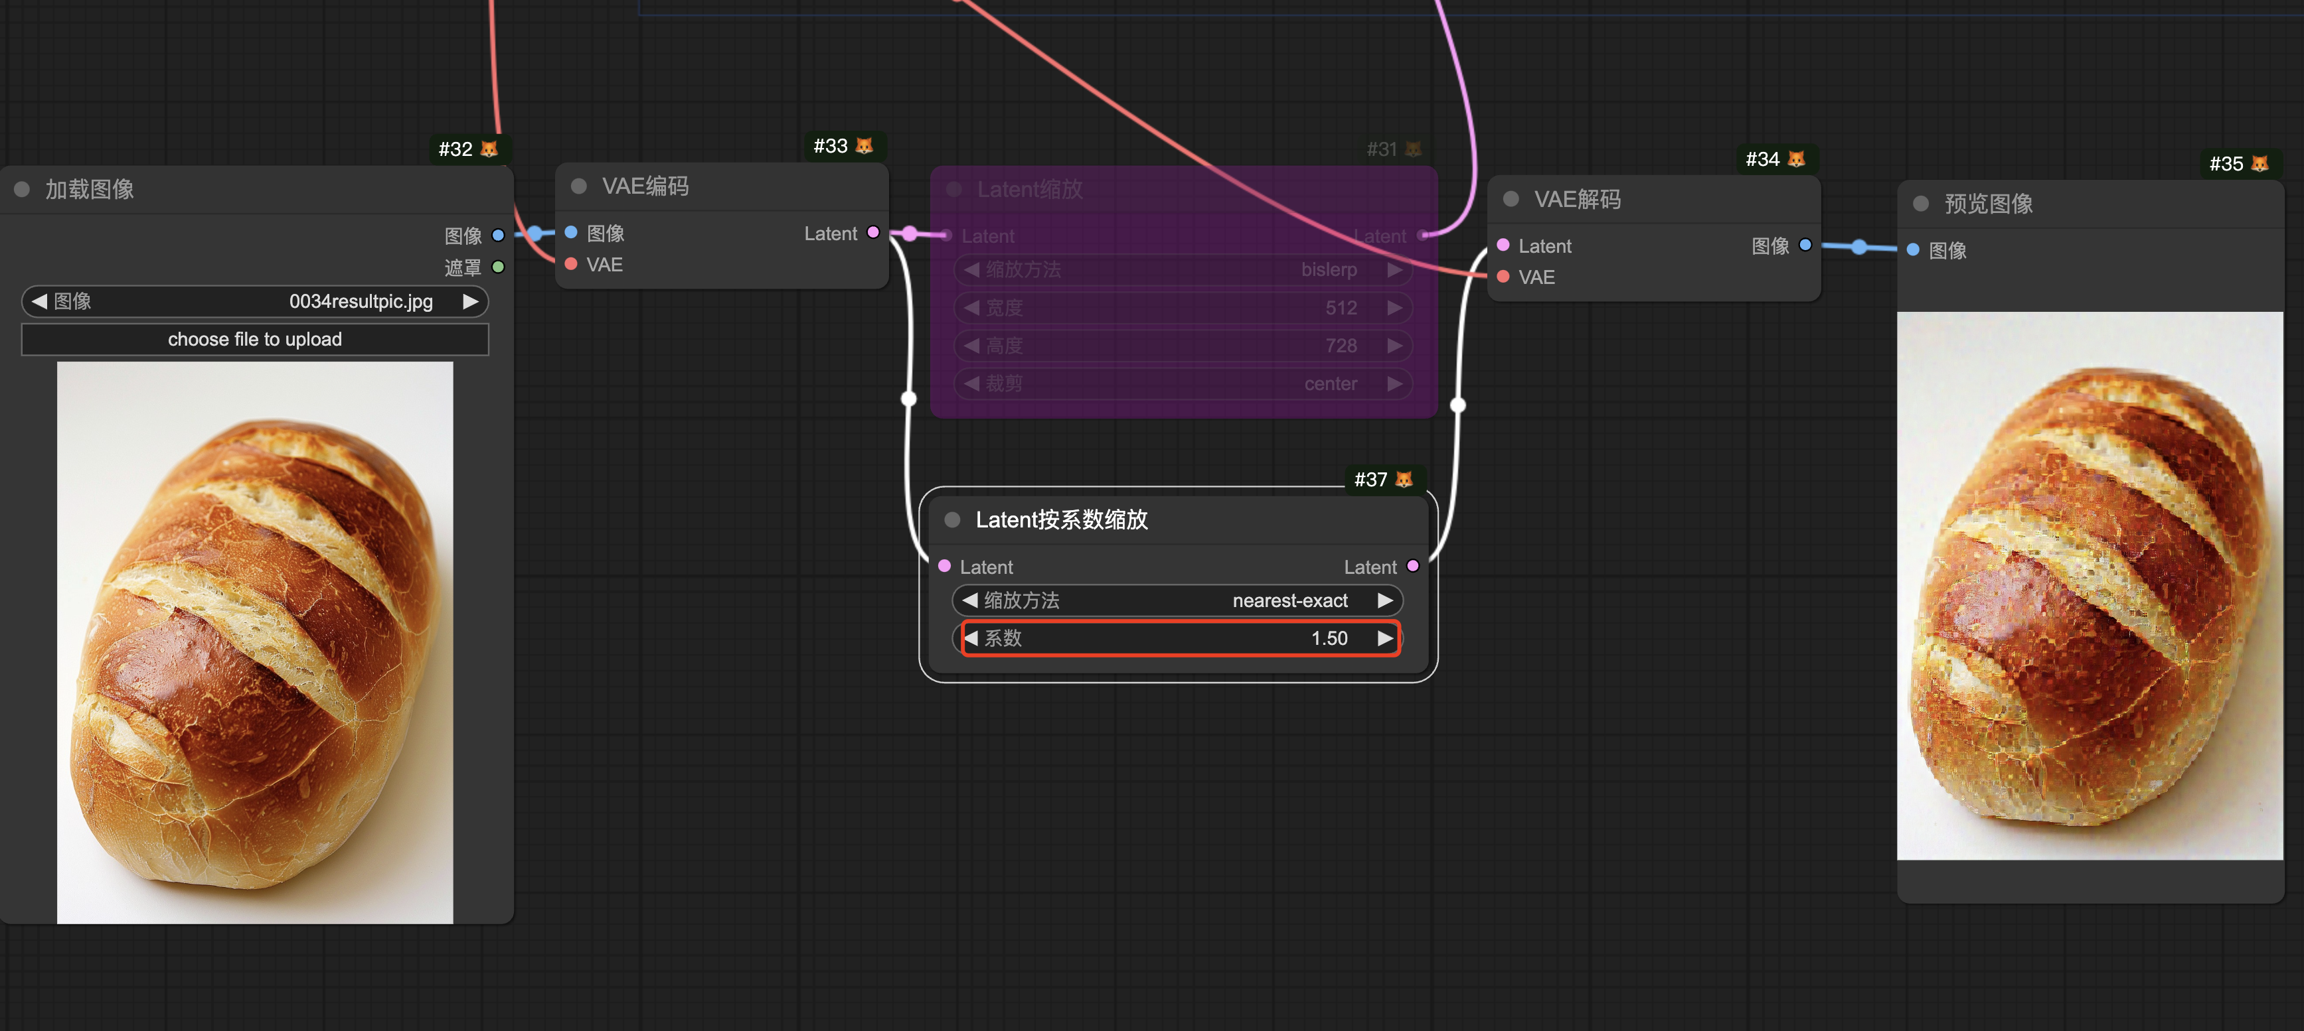The width and height of the screenshot is (2304, 1031).
Task: Select next image with right arrow of 图像 selector
Action: click(x=471, y=301)
